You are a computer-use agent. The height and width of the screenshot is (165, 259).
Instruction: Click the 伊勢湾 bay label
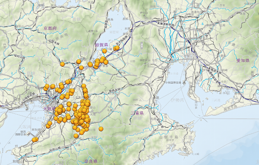[x=177, y=100]
